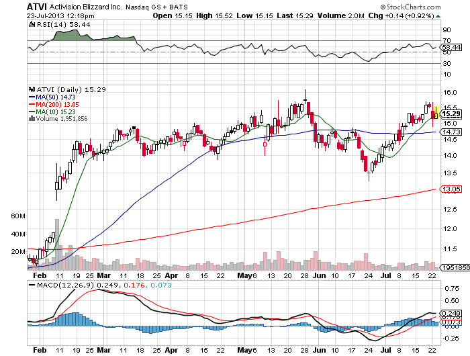Viewport: 470px width, 356px height.
Task: Click the 0.75 MACD axis label
Action: [452, 289]
